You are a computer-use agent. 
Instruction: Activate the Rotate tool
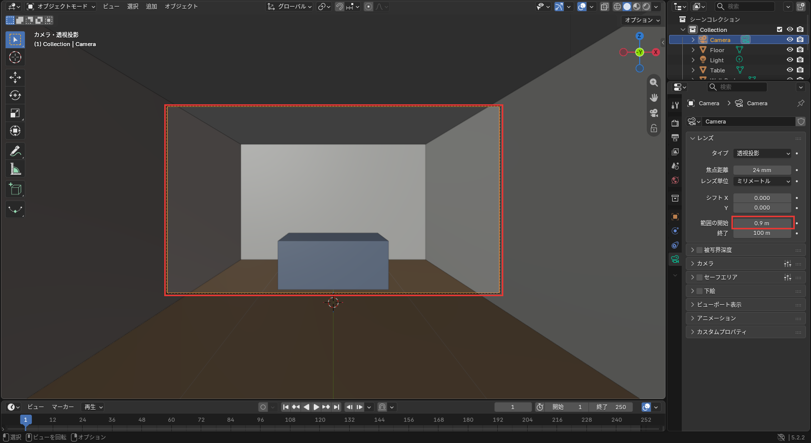[15, 95]
